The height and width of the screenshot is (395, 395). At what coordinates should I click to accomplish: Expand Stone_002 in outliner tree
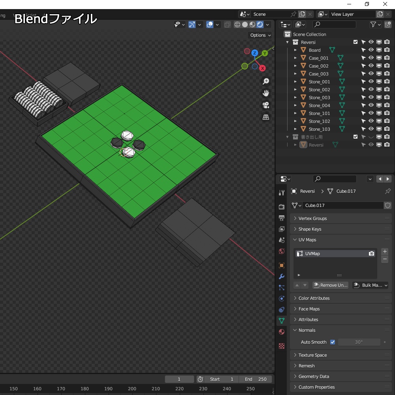tap(295, 89)
